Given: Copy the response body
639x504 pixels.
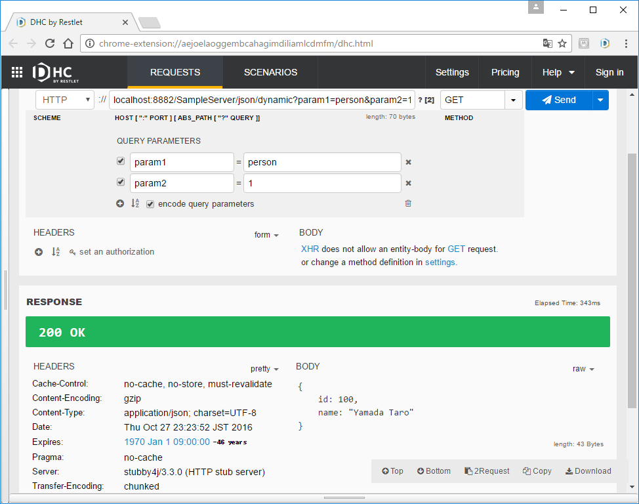Looking at the screenshot, I should point(537,471).
